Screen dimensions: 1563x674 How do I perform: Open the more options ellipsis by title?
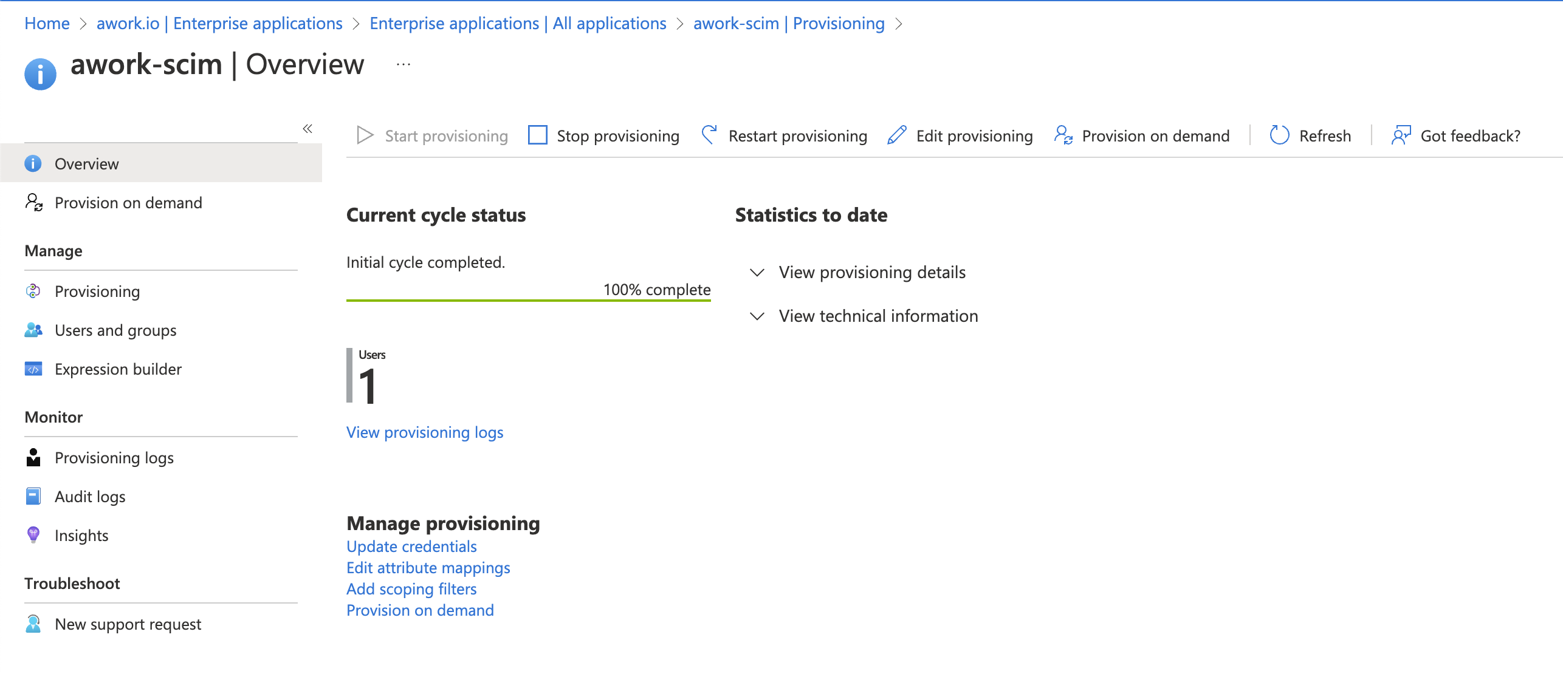(404, 64)
